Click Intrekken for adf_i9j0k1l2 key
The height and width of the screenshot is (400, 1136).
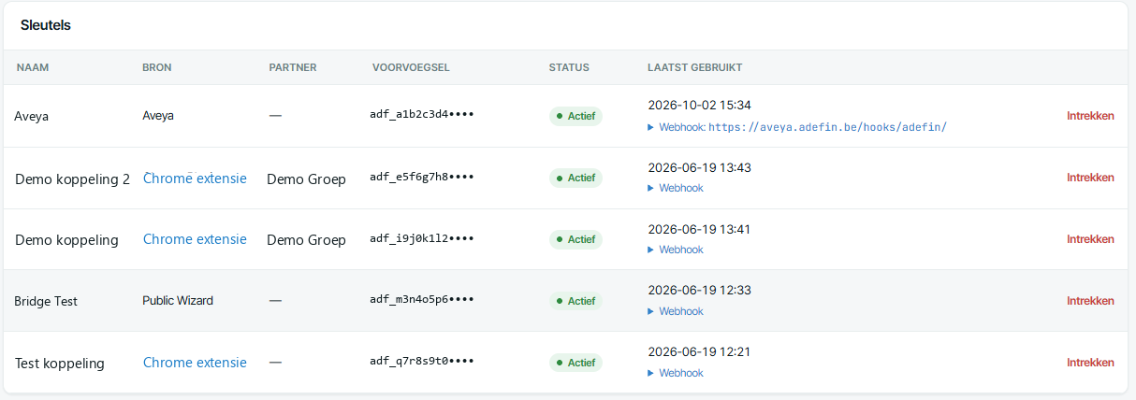(x=1090, y=239)
